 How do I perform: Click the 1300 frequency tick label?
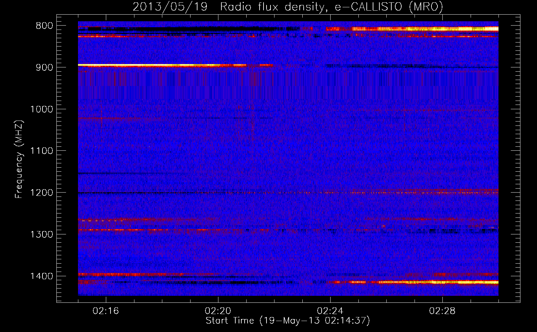pos(41,234)
